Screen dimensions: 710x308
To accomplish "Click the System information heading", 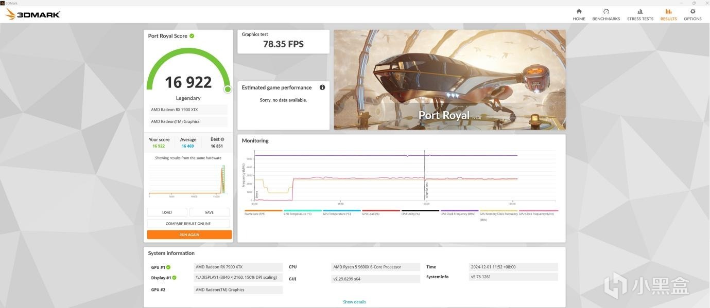I will 171,253.
